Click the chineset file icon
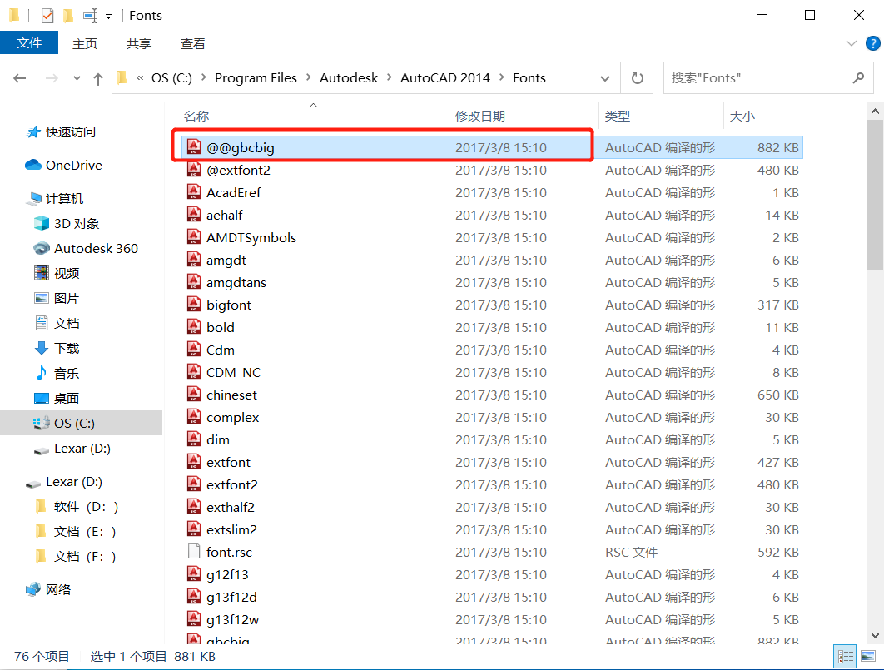The image size is (884, 670). coord(194,395)
